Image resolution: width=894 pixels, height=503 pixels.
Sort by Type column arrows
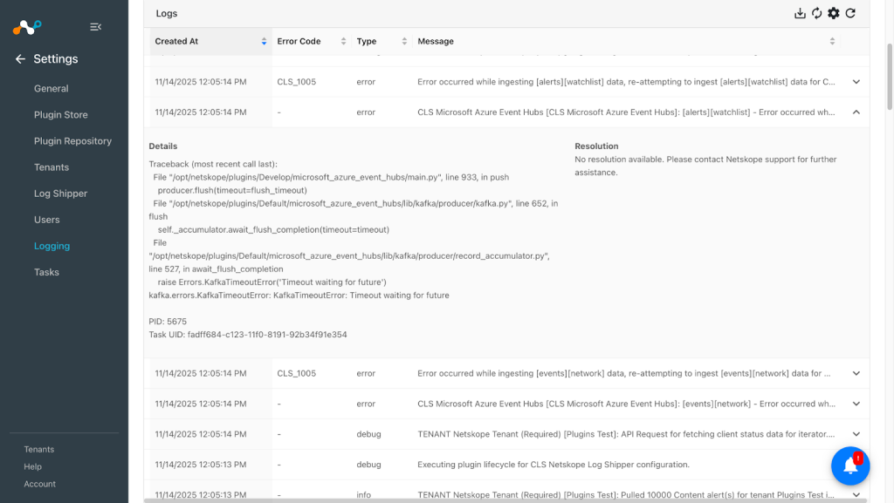pyautogui.click(x=404, y=42)
